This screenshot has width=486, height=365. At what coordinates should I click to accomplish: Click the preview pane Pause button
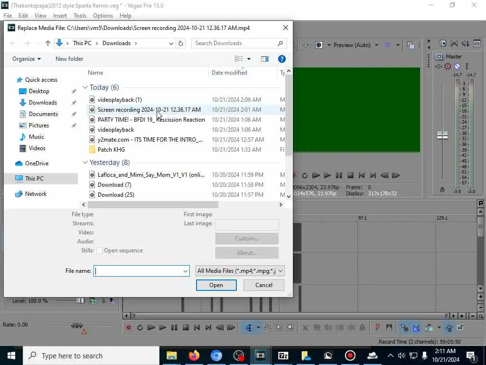339,175
